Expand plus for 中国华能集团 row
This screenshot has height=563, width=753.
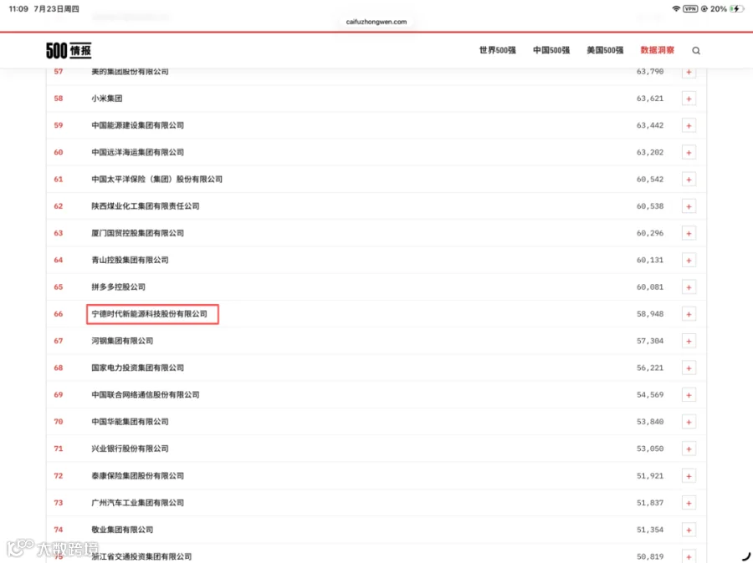[x=689, y=422]
